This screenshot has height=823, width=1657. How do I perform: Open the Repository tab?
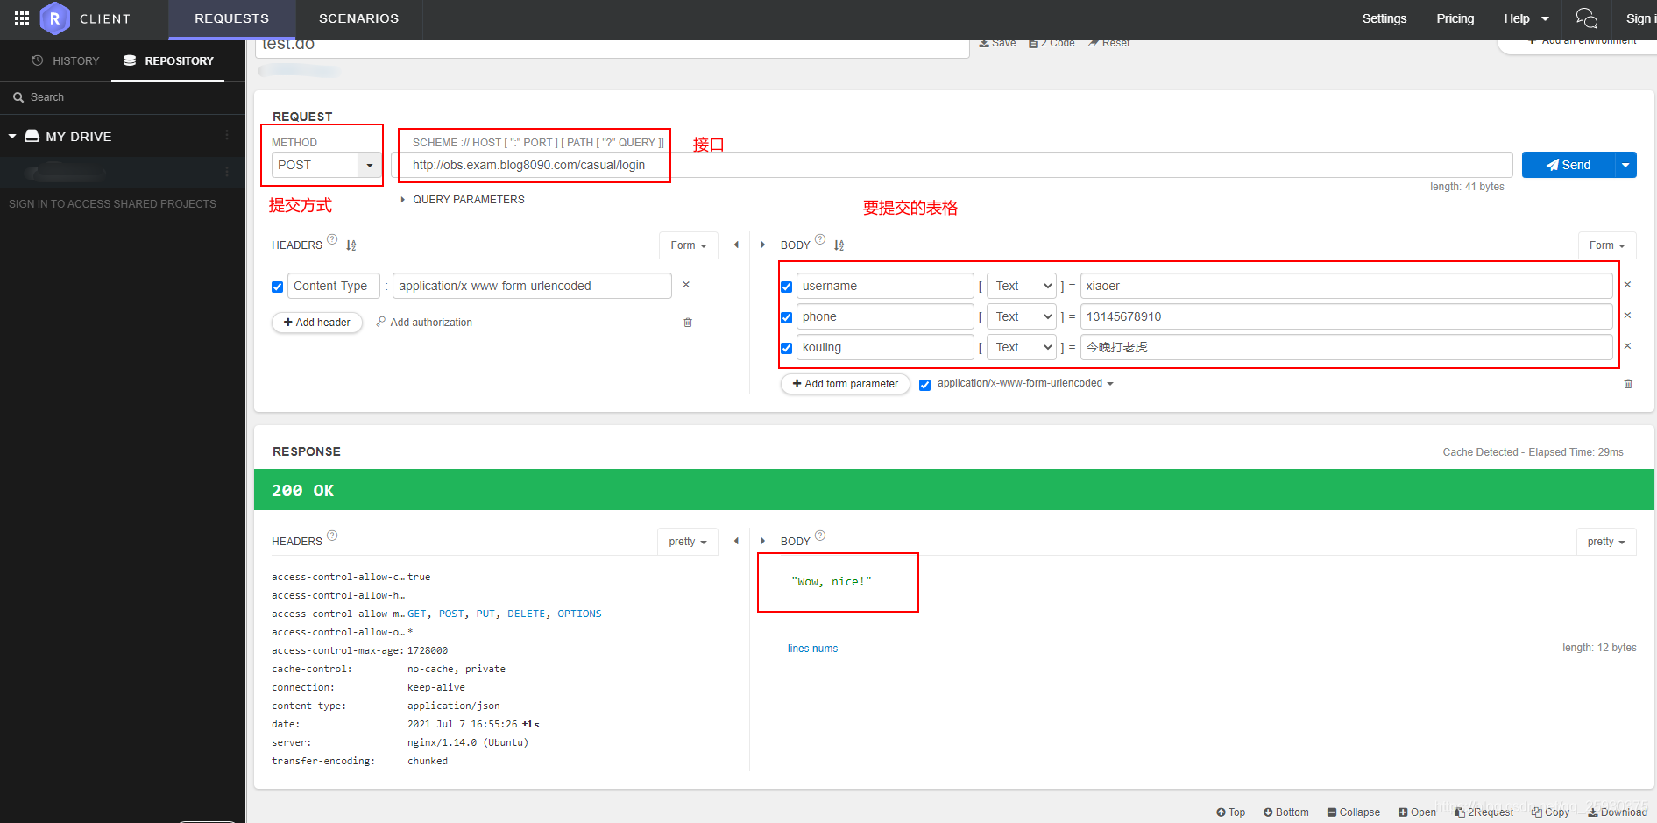[x=168, y=61]
